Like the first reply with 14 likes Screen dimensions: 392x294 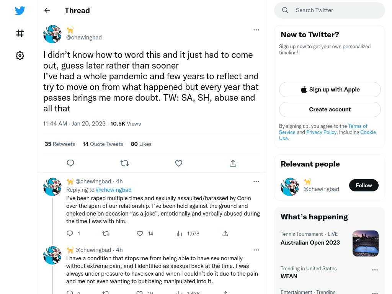pyautogui.click(x=140, y=234)
